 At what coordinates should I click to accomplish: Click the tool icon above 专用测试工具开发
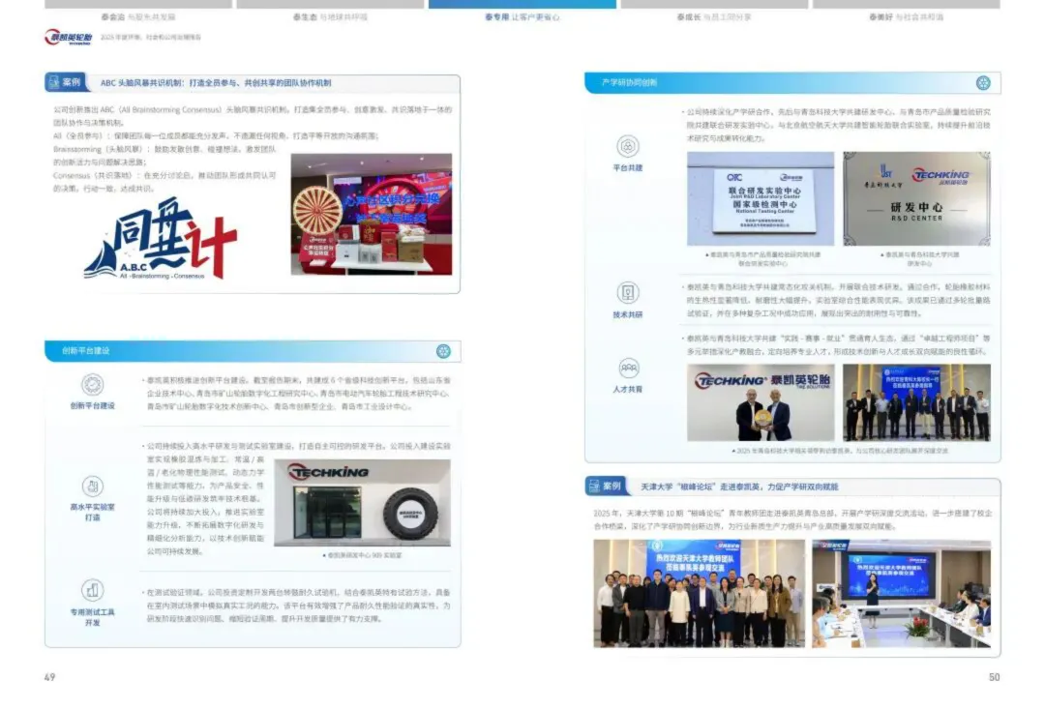pyautogui.click(x=93, y=590)
